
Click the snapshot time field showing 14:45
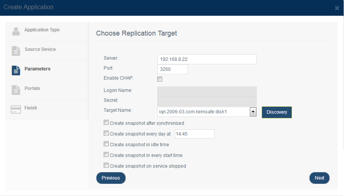point(195,134)
